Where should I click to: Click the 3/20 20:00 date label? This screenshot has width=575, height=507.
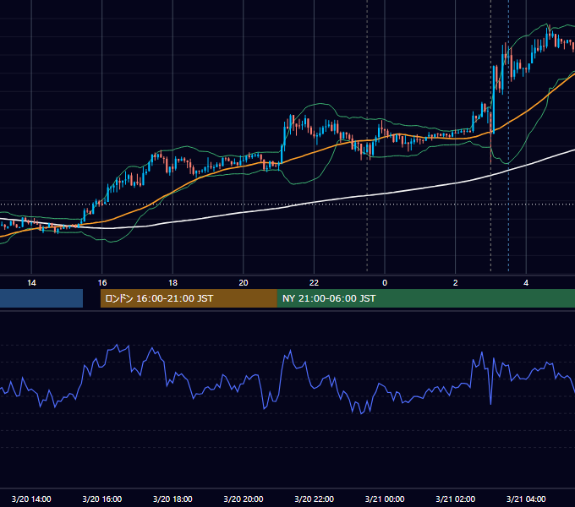pos(244,499)
